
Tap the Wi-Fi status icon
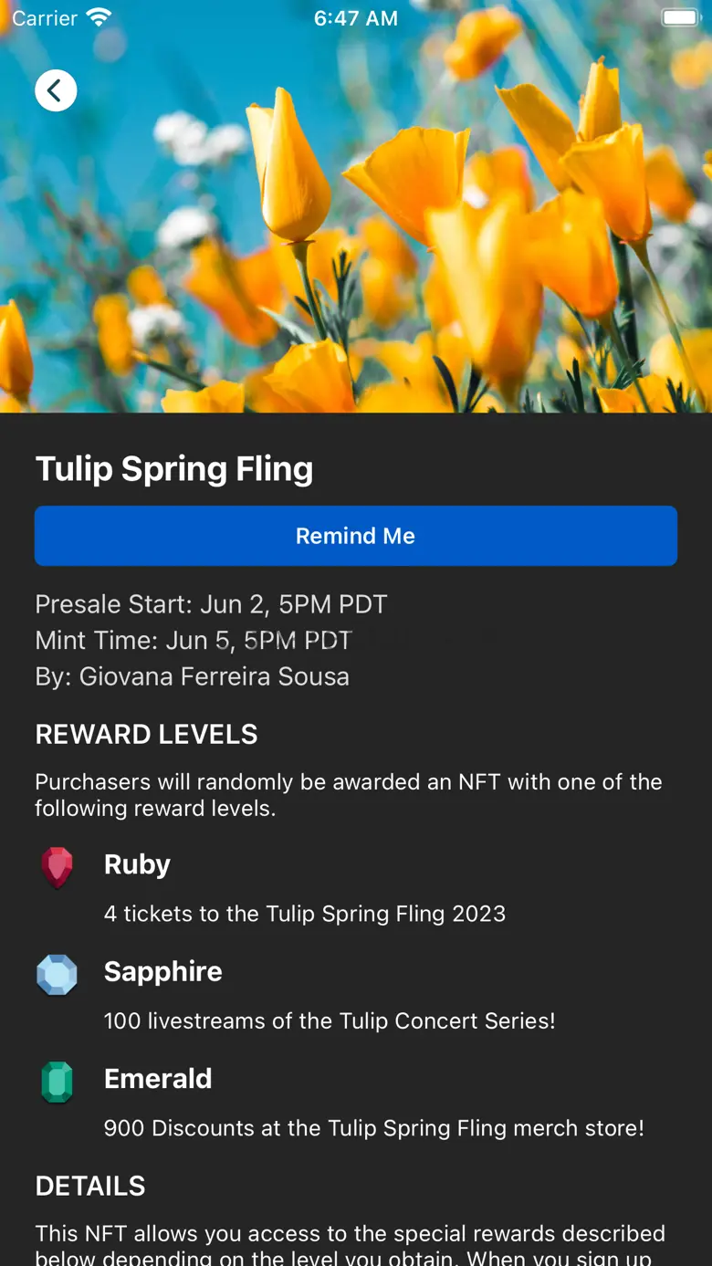click(x=99, y=18)
